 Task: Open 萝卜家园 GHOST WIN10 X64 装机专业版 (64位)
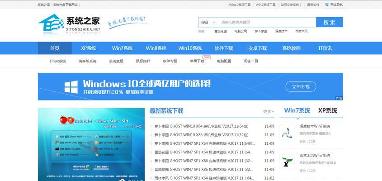(201, 126)
